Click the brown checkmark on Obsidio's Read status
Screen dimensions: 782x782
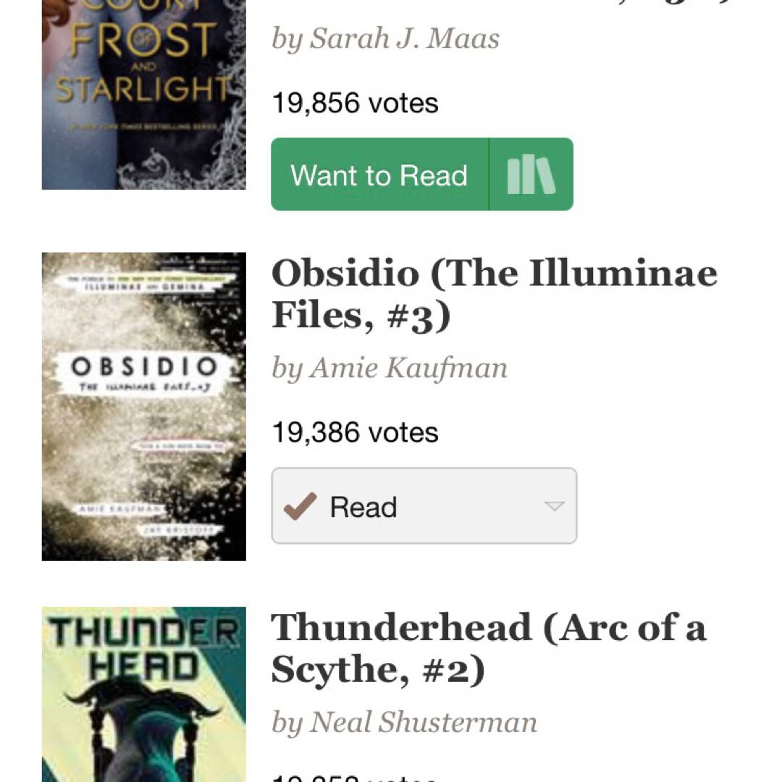coord(300,506)
